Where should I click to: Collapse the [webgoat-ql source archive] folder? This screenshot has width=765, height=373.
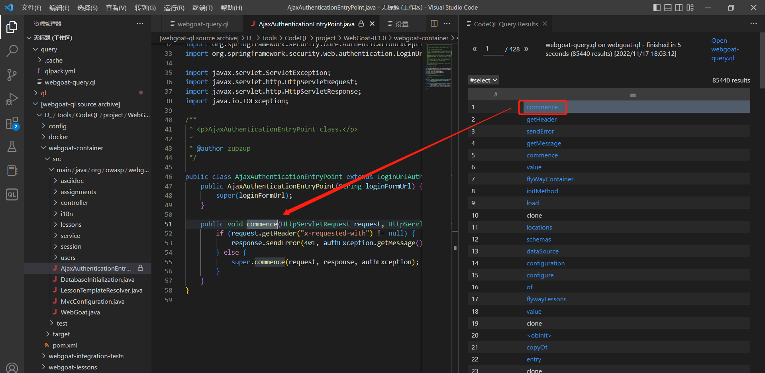pyautogui.click(x=36, y=104)
